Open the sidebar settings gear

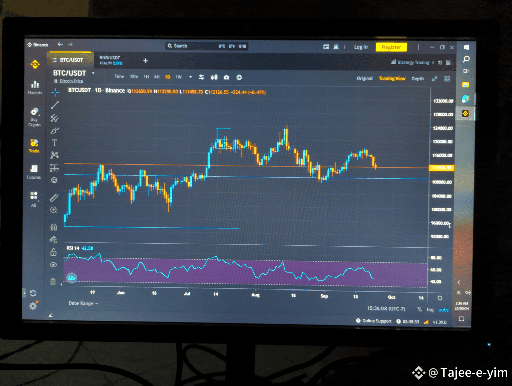coord(33,306)
